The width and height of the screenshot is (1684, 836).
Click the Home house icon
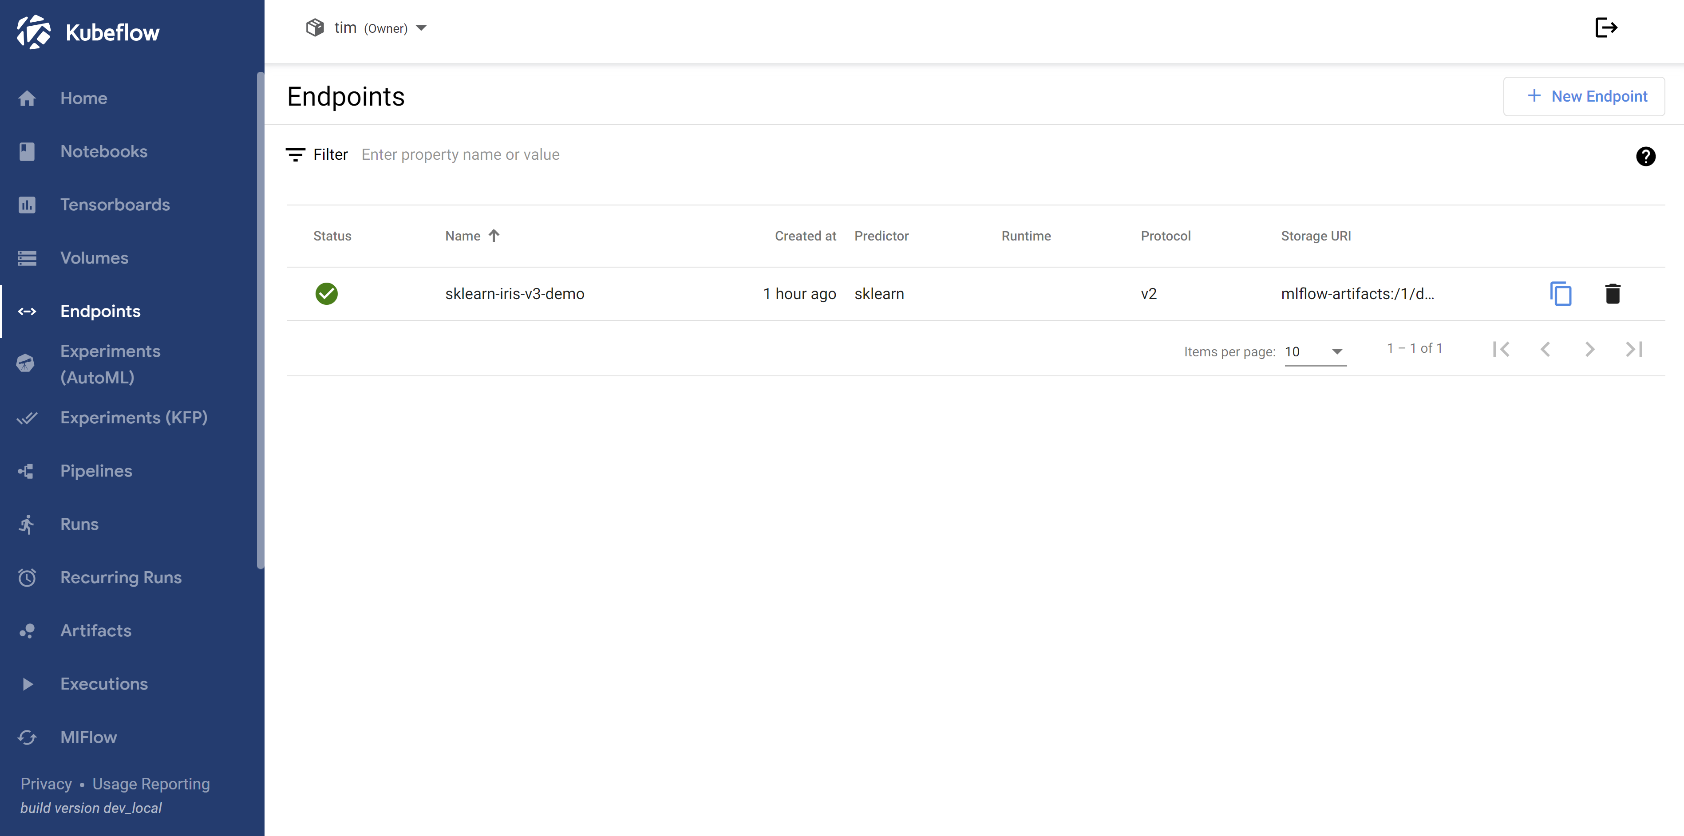(x=27, y=98)
